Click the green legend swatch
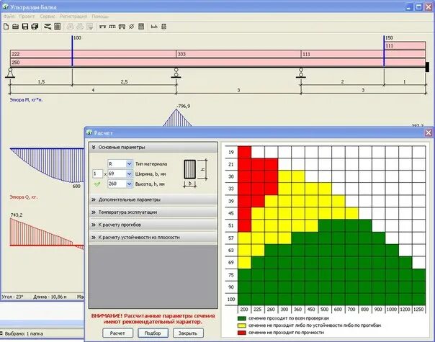The image size is (435, 342). [242, 318]
